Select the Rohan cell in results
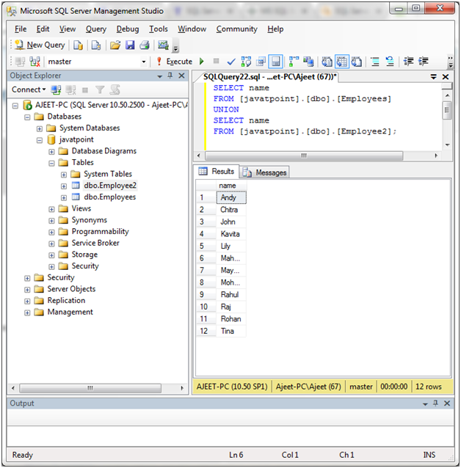 231,319
